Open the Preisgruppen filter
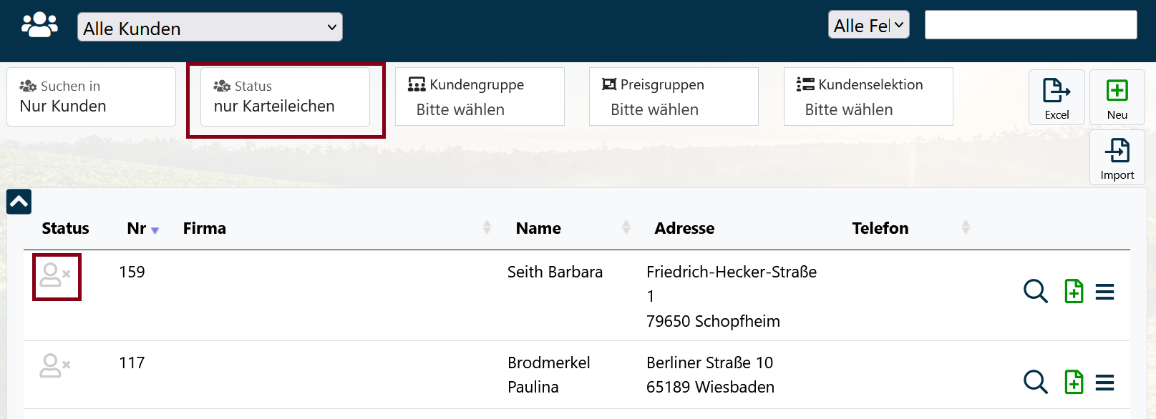Screen dimensions: 1156x419 [674, 97]
